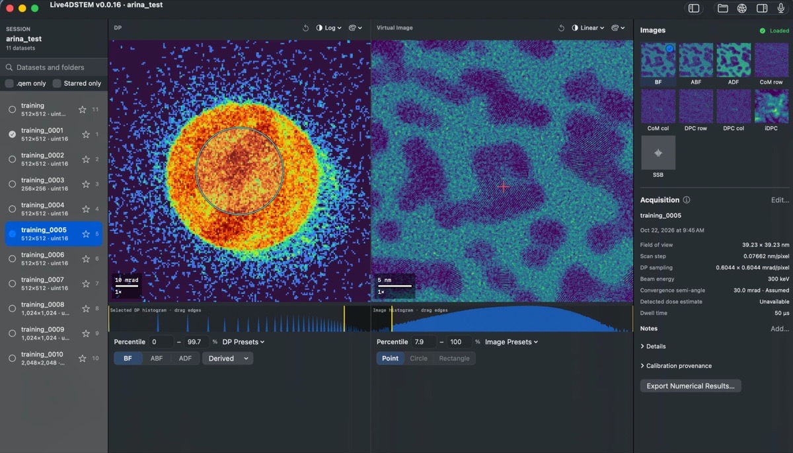This screenshot has width=793, height=453.
Task: Toggle the right inspector panel icon
Action: pos(762,9)
